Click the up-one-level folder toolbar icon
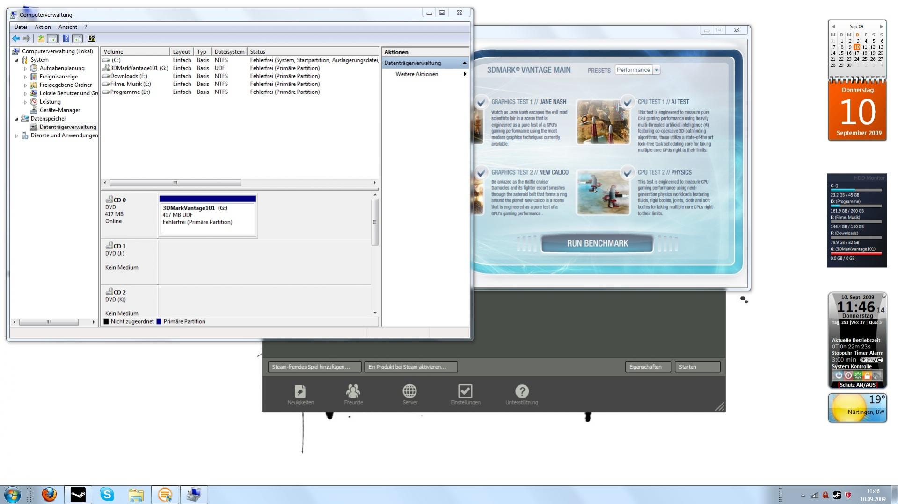Screen dimensions: 898x504 pos(41,38)
